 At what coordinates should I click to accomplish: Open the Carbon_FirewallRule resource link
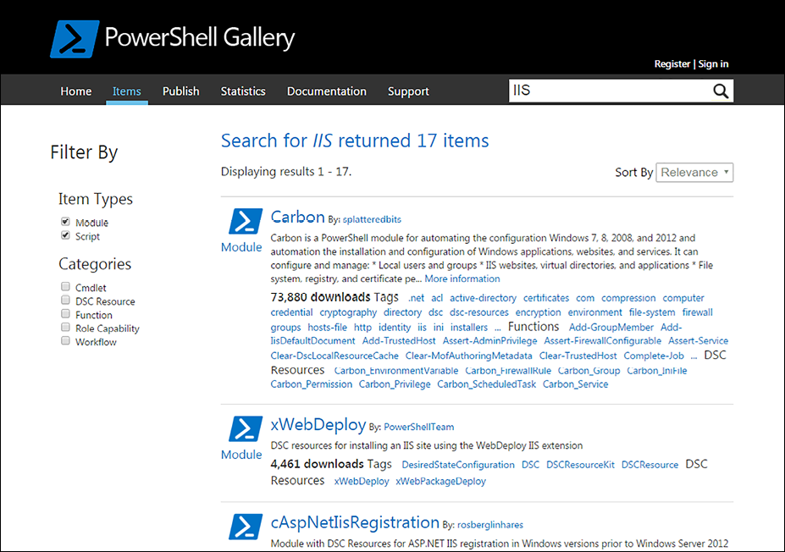pyautogui.click(x=507, y=371)
